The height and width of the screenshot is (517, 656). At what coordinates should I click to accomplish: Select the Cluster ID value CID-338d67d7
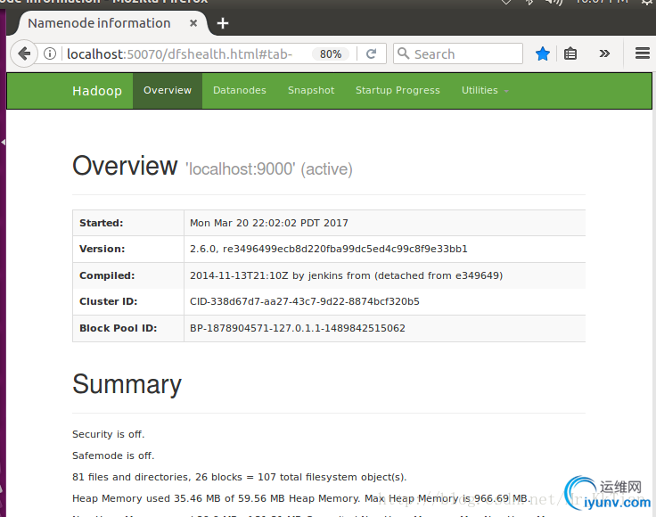(x=305, y=301)
